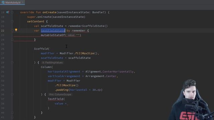The height and width of the screenshot is (120, 214).
Task: Click the setContent call
Action: click(x=36, y=21)
